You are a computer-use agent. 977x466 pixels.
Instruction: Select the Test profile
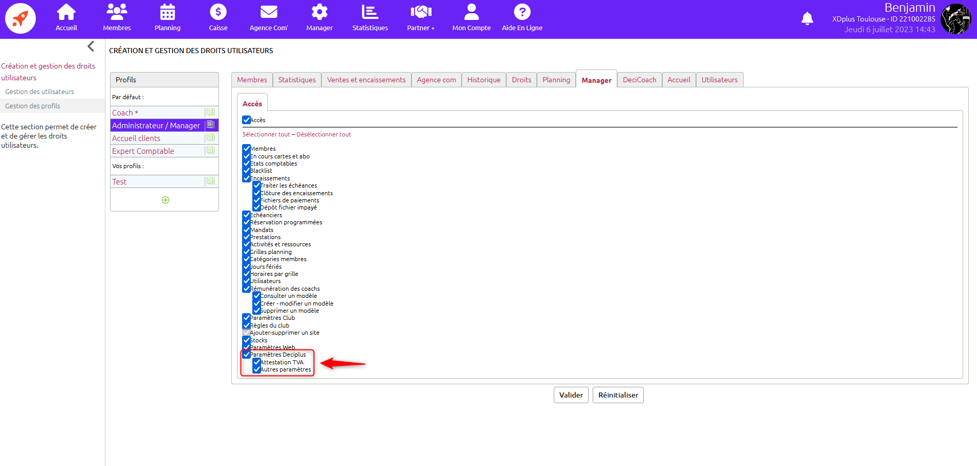(119, 182)
